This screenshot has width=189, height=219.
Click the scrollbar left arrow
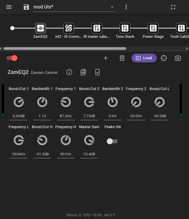tap(1, 48)
